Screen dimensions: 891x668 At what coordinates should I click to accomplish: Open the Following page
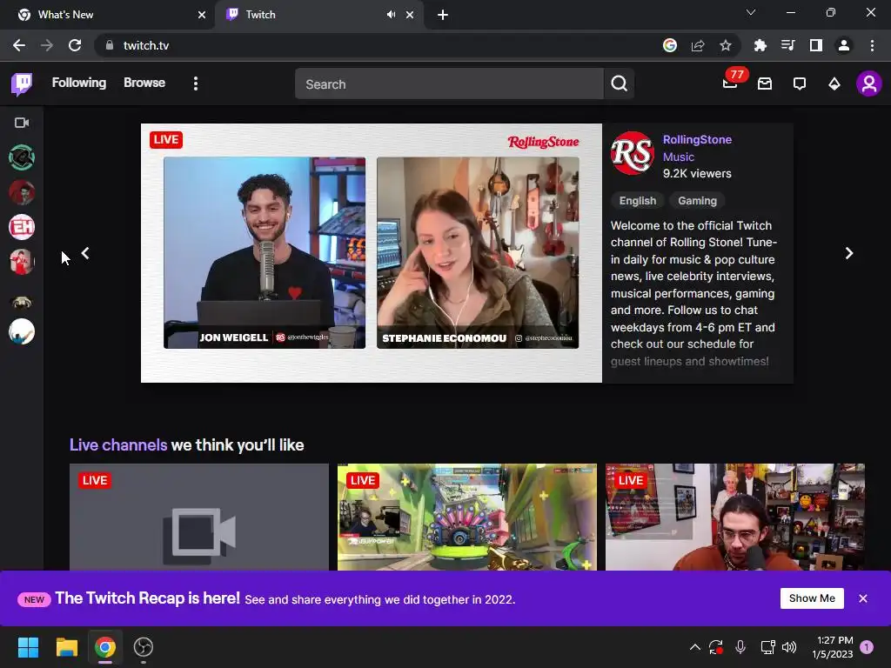click(x=79, y=83)
